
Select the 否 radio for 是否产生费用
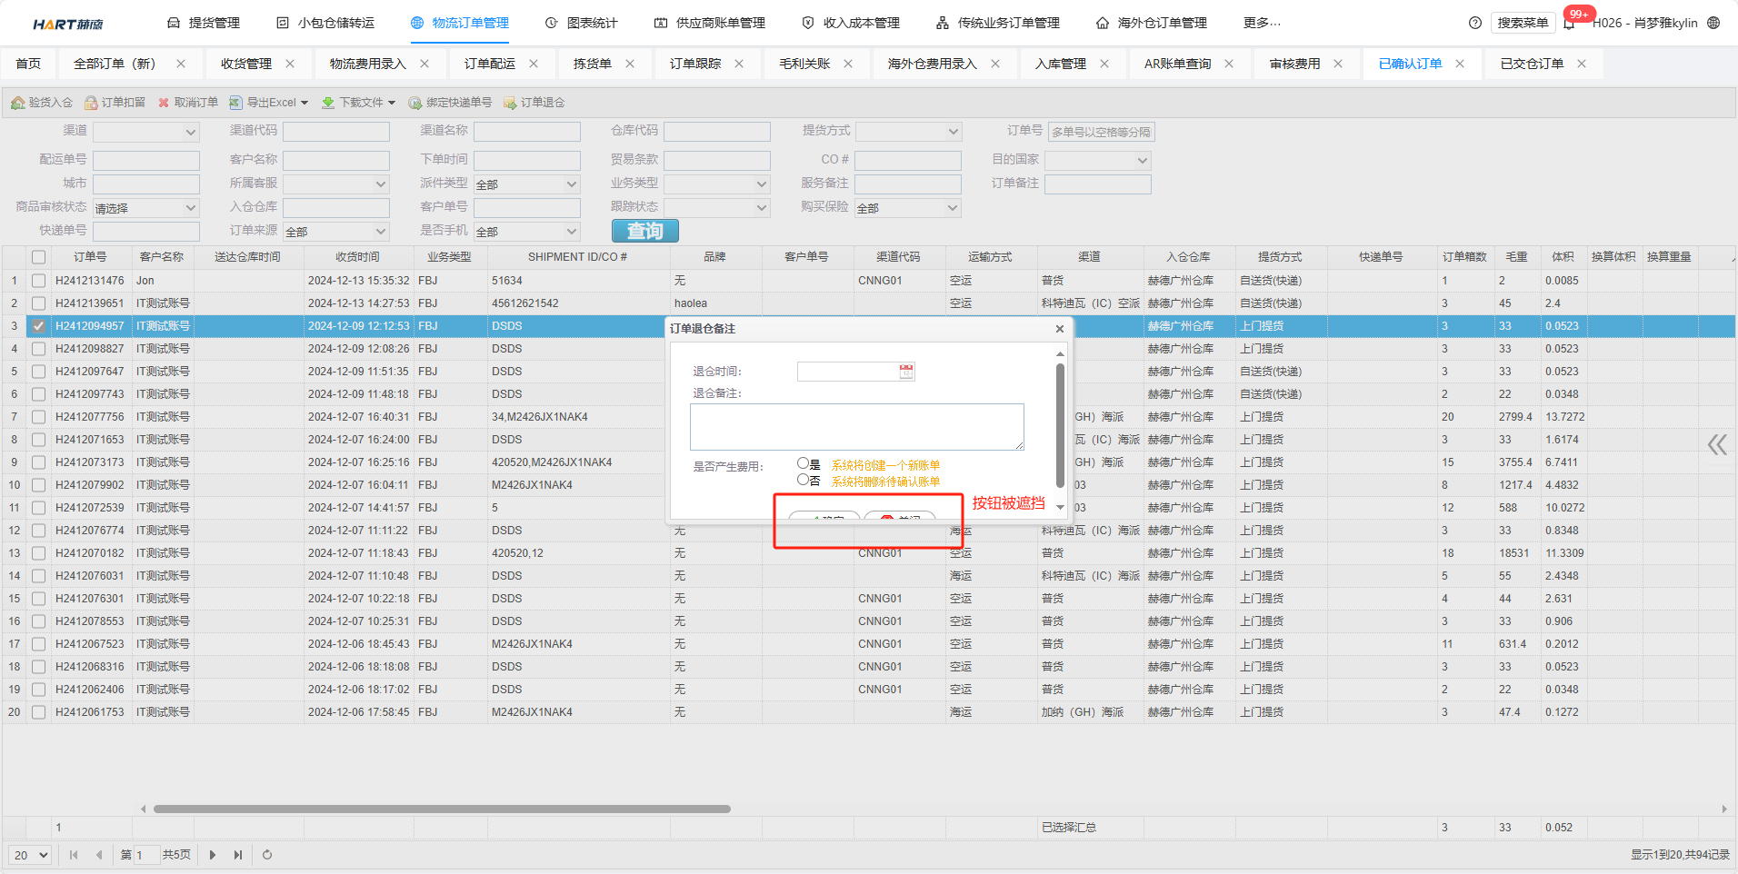pos(803,480)
